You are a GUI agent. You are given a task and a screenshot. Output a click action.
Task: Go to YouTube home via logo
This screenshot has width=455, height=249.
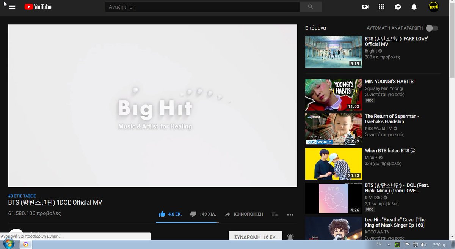pyautogui.click(x=38, y=7)
